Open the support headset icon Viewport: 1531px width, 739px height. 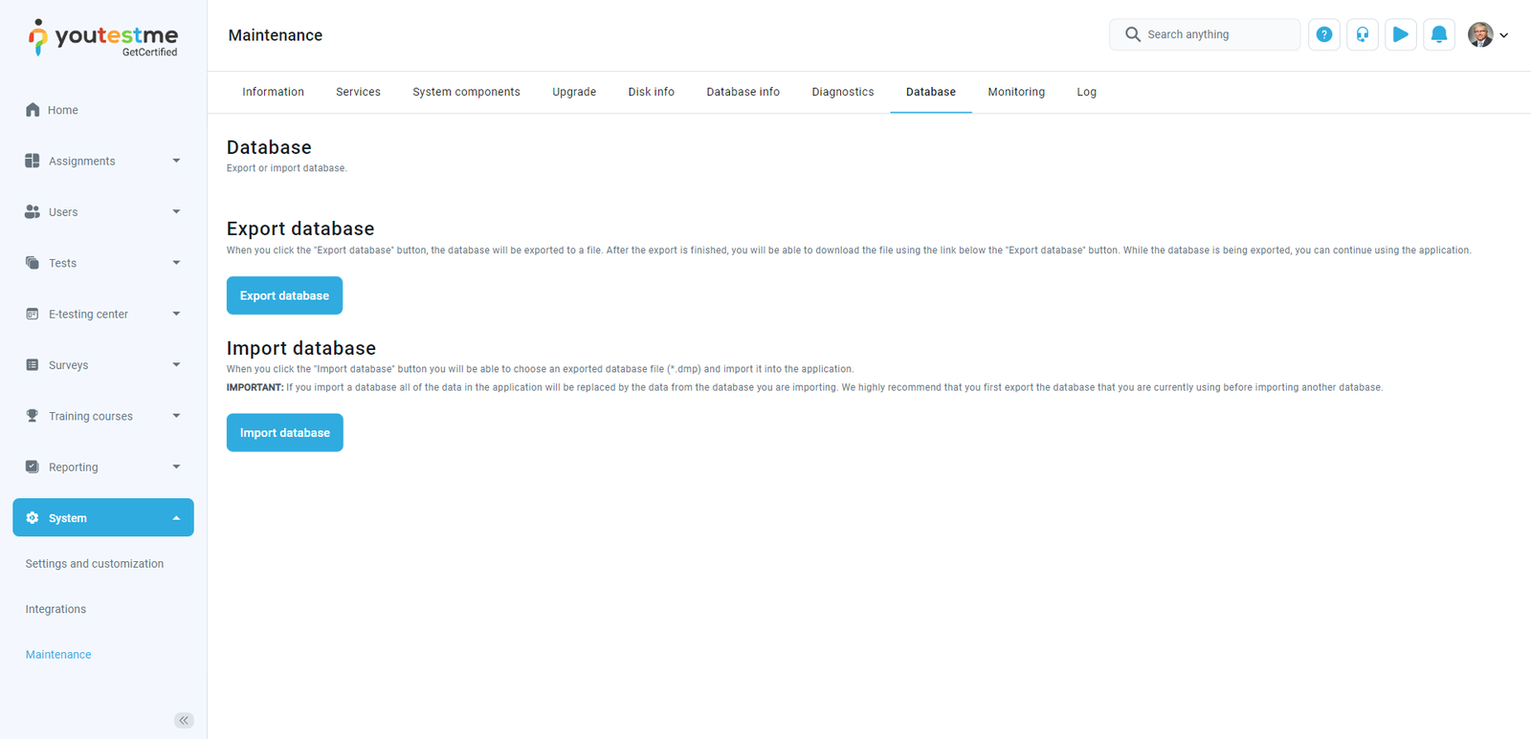(x=1362, y=34)
